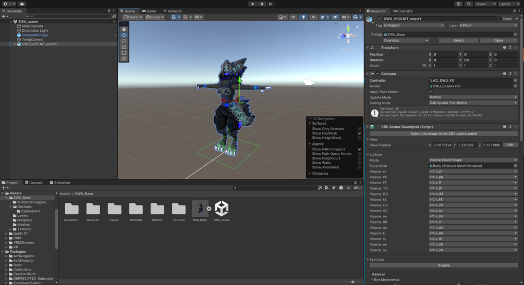Select the Move tool in scene
The height and width of the screenshot is (285, 524).
tap(124, 35)
